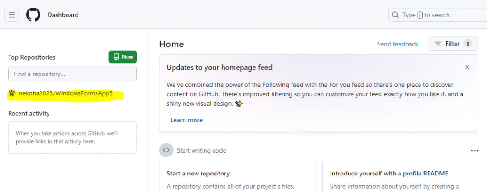Click the Send feedback link
The image size is (487, 193).
(397, 44)
